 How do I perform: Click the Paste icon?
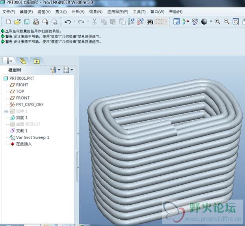[x=113, y=22]
